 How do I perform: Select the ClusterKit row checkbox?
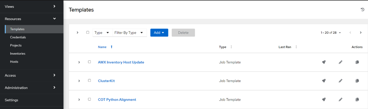89,81
